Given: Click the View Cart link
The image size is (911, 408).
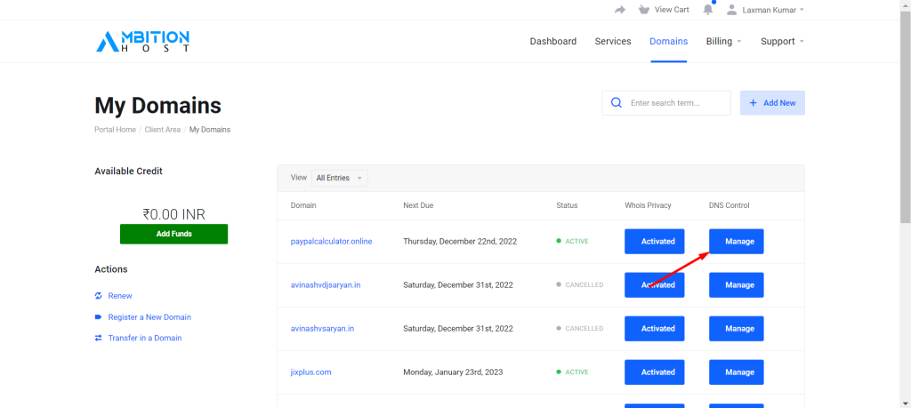Looking at the screenshot, I should click(x=672, y=10).
